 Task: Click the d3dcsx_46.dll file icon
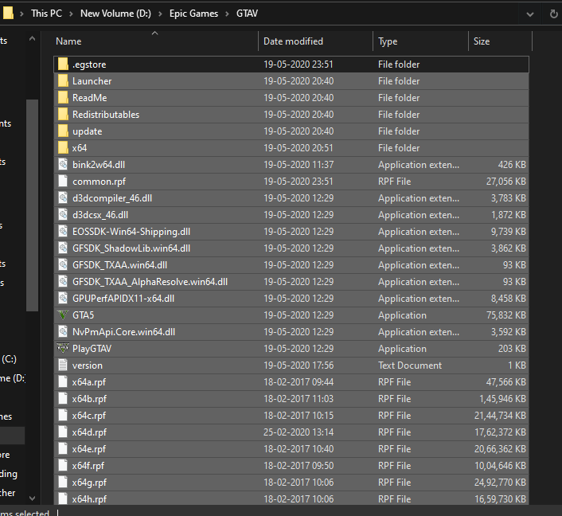63,215
